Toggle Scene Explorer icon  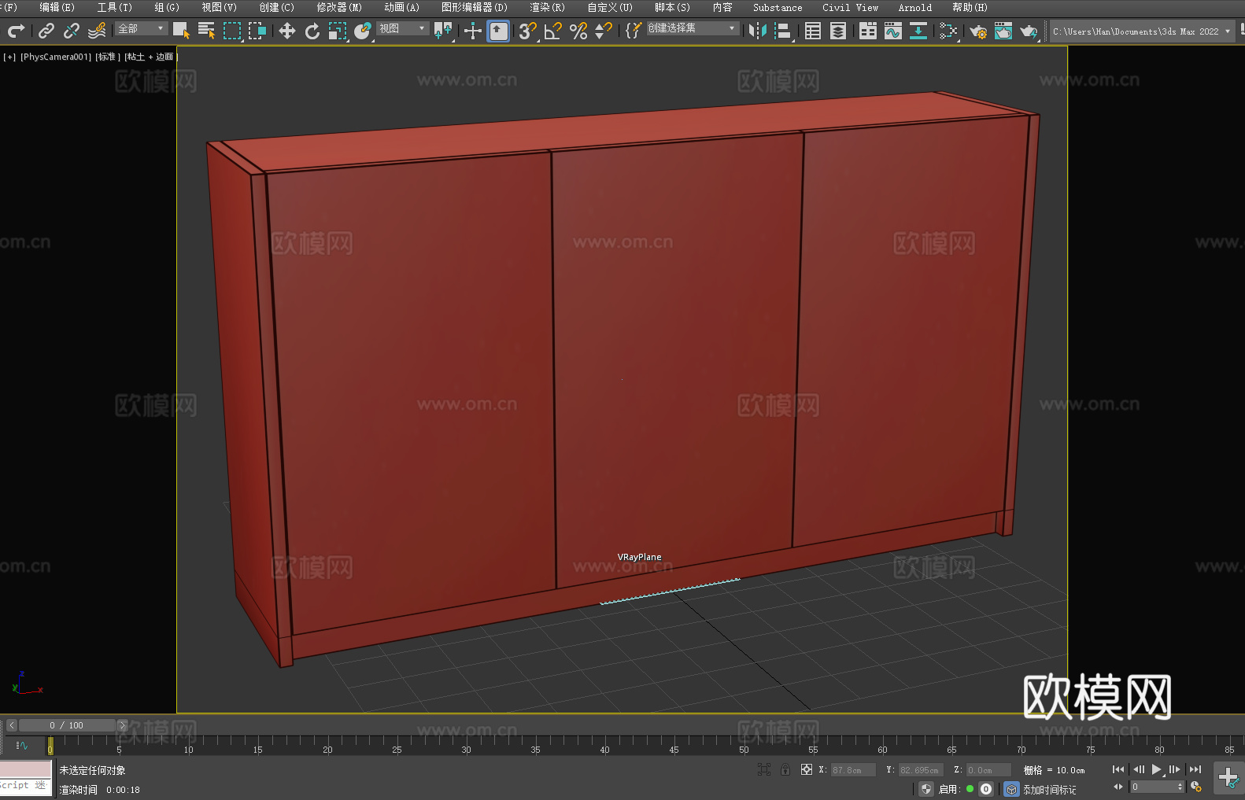click(x=813, y=31)
